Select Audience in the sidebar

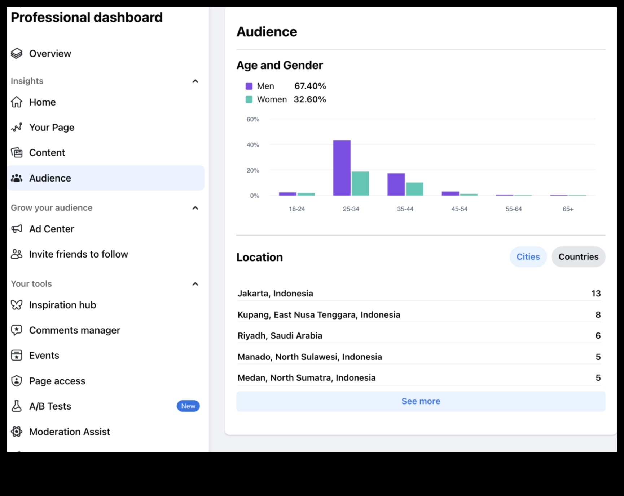point(50,178)
